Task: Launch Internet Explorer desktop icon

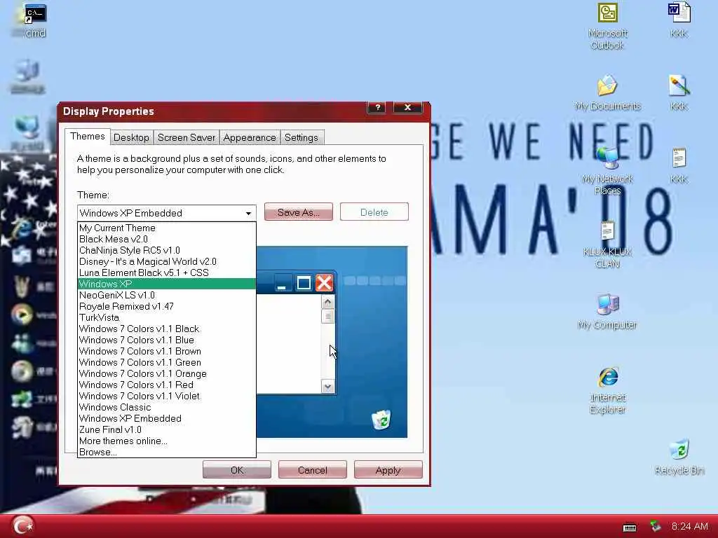Action: point(608,390)
